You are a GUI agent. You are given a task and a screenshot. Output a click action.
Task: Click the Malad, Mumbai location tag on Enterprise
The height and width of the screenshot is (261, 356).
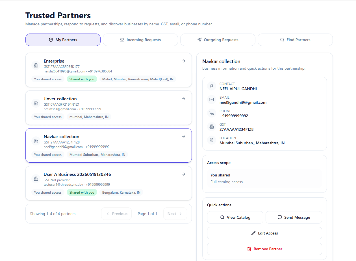pyautogui.click(x=138, y=79)
